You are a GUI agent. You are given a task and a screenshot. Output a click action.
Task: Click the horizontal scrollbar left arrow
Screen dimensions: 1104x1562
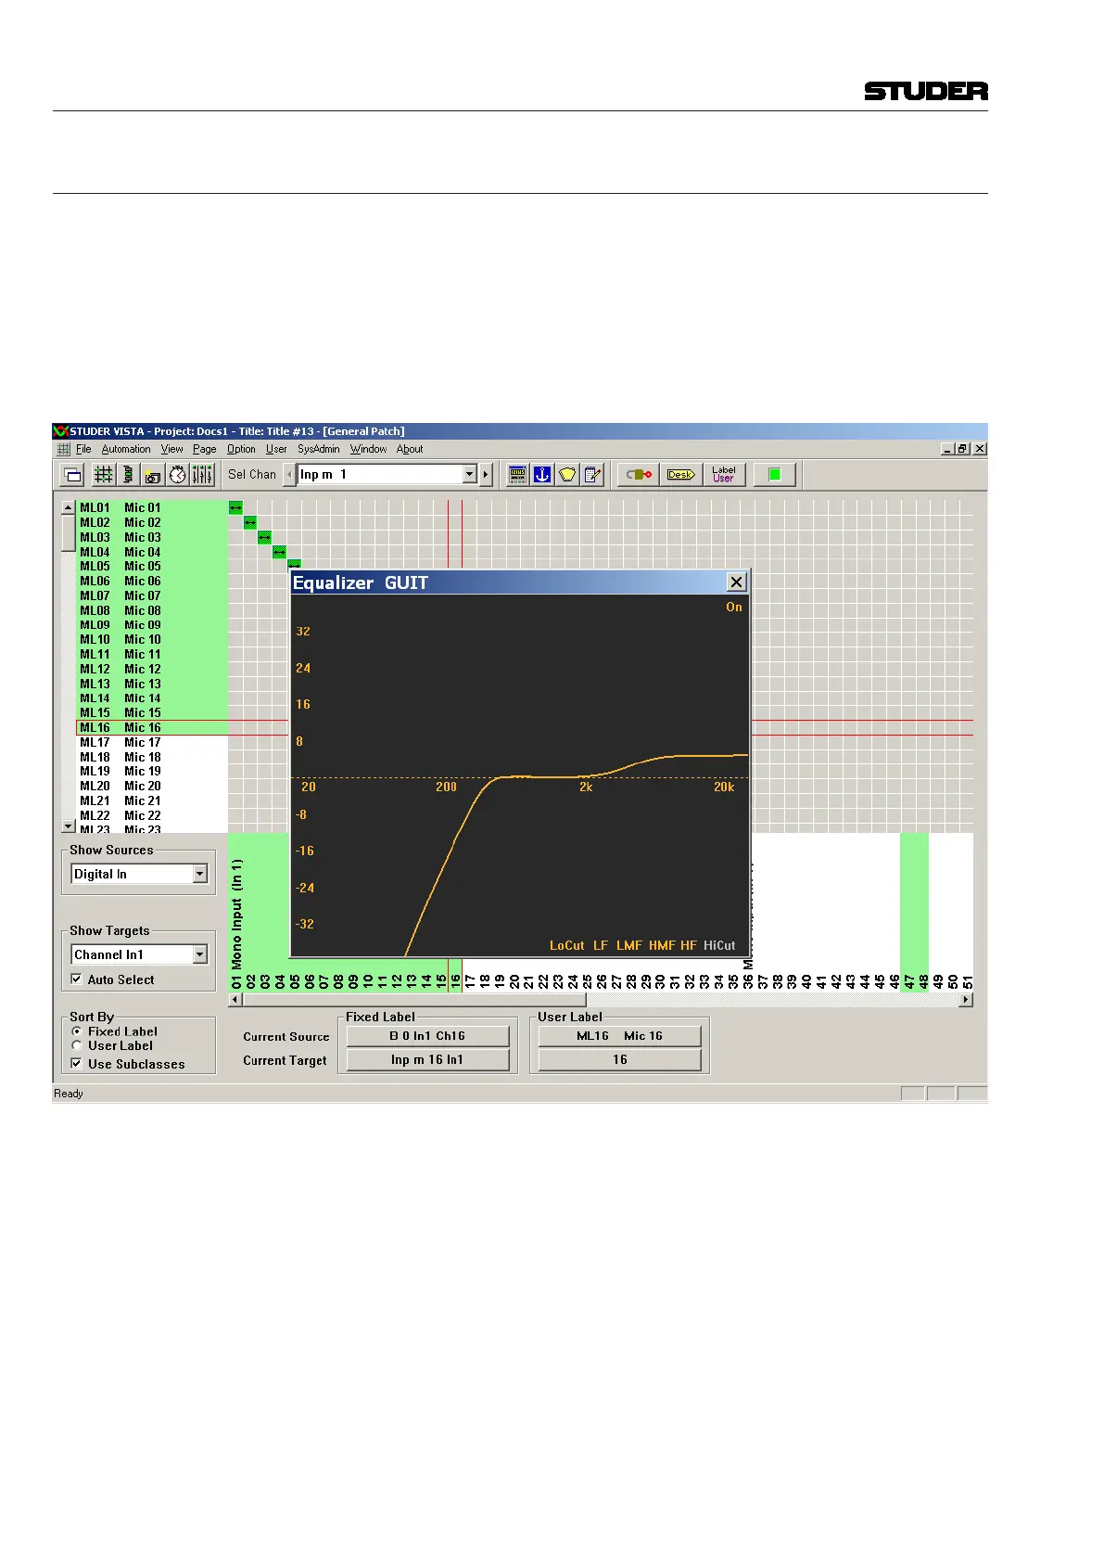(235, 1000)
